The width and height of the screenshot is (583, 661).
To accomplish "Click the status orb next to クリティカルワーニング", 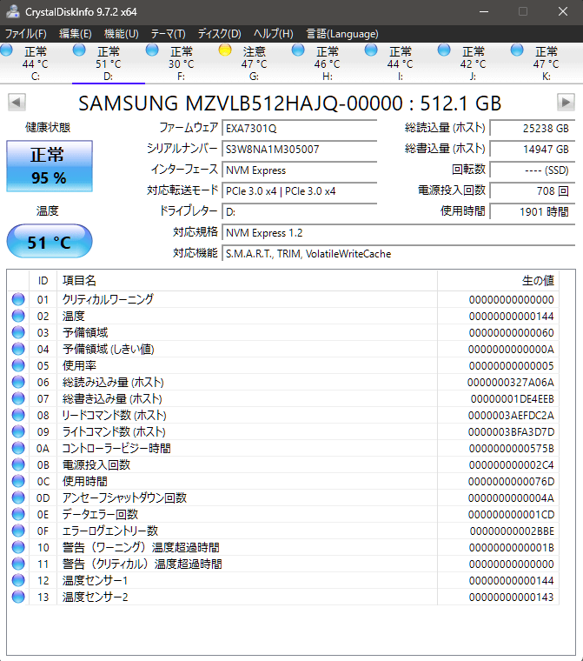I will click(x=18, y=300).
